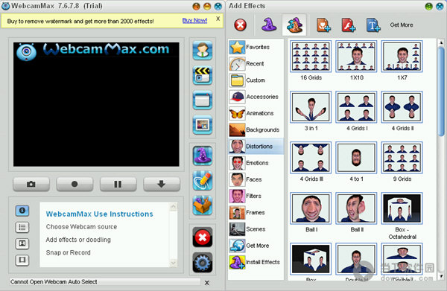Click the add text effect icon
The width and height of the screenshot is (447, 291).
click(373, 25)
